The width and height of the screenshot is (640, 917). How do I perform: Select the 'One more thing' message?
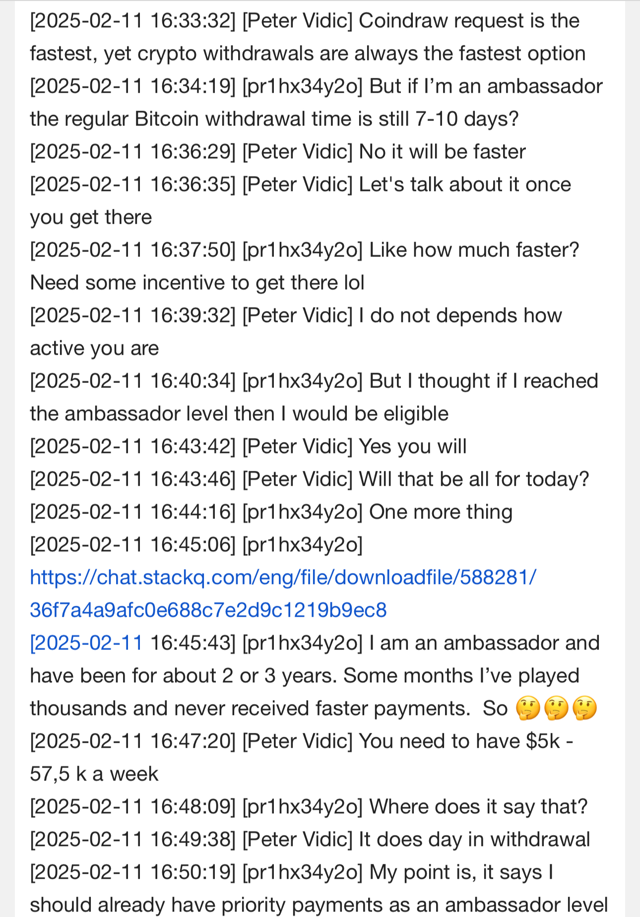pos(271,512)
